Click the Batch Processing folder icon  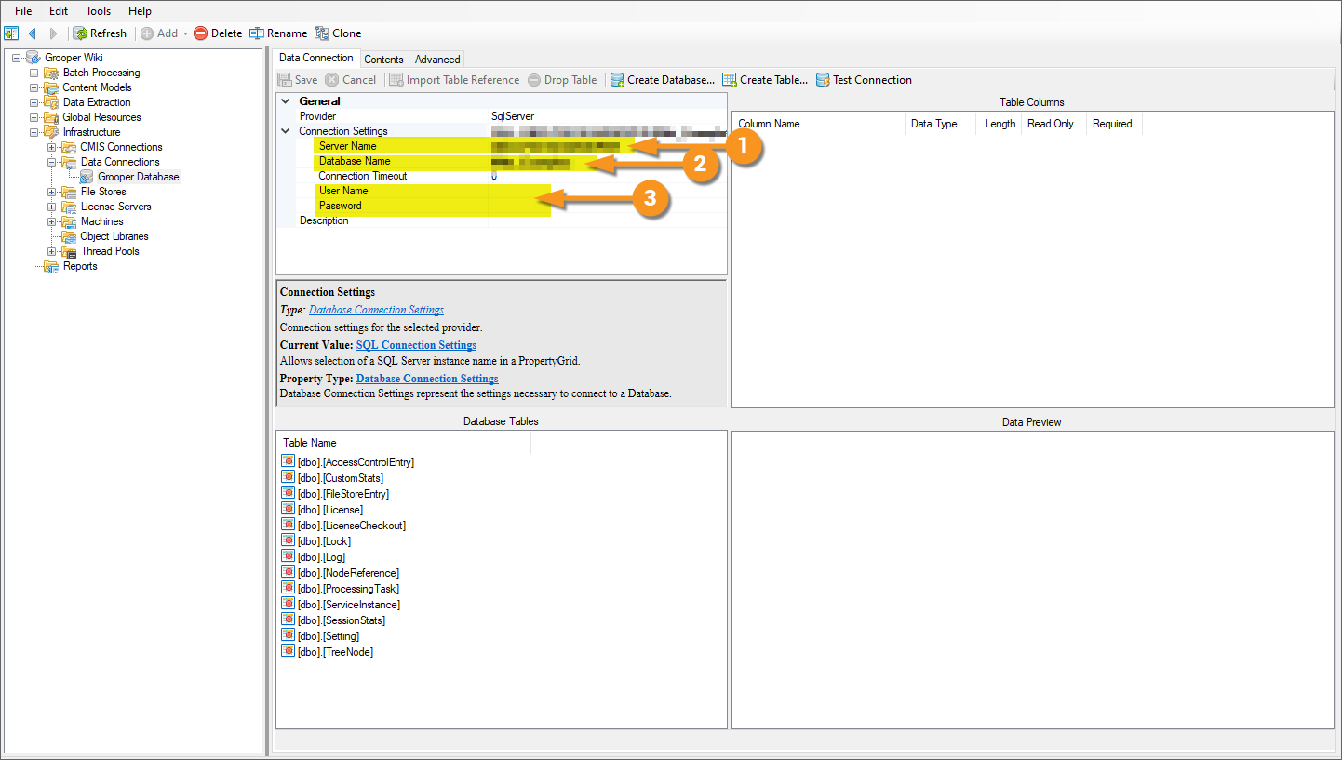(x=52, y=73)
